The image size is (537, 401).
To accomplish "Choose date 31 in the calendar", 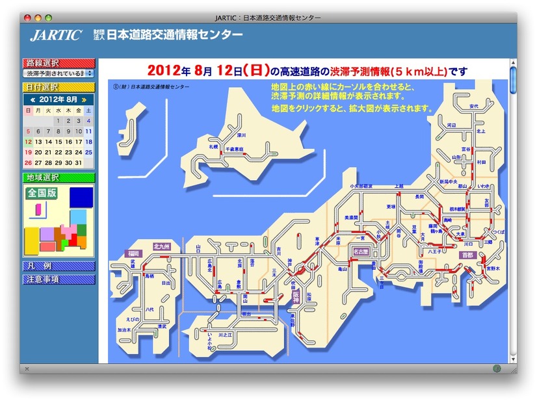I will (79, 162).
